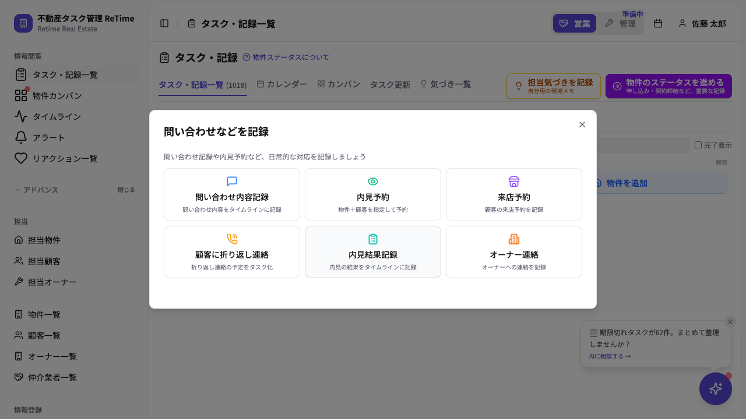Collapse アドバンス section with 閉じる
This screenshot has width=746, height=419.
[126, 190]
